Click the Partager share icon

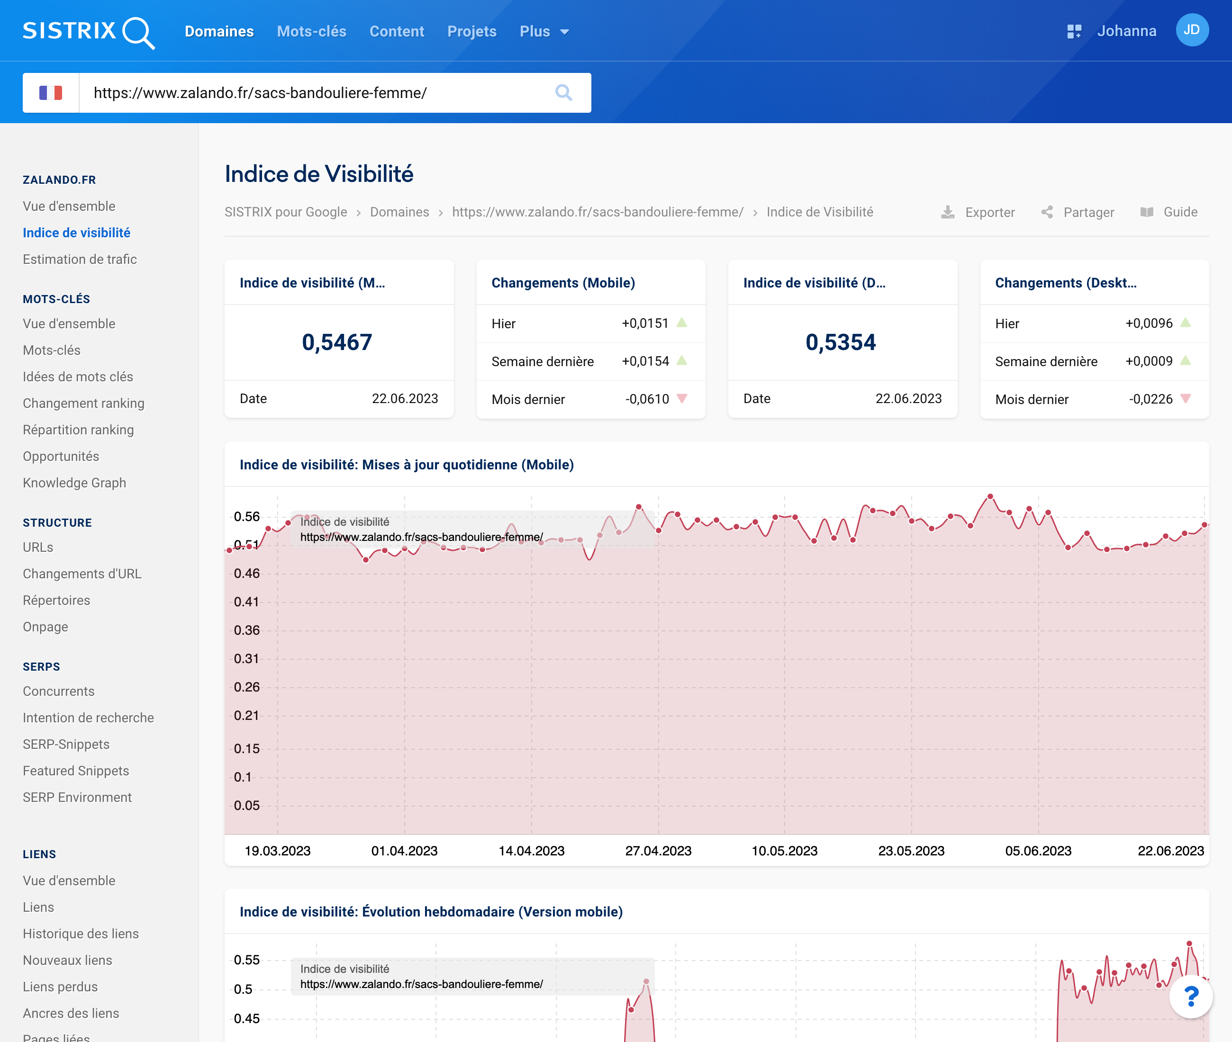point(1046,212)
